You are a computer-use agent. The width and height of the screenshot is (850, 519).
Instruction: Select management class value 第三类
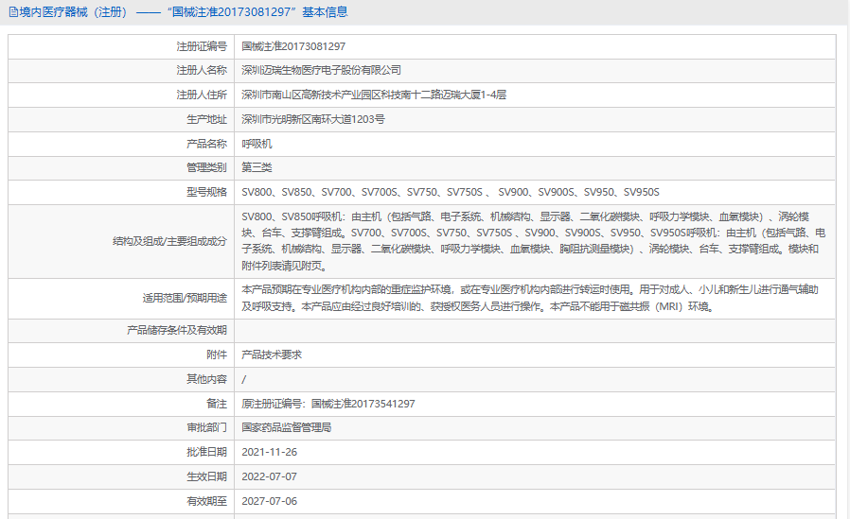coord(257,167)
